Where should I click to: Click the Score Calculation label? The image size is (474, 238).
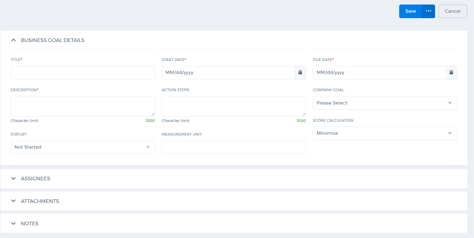pyautogui.click(x=333, y=120)
